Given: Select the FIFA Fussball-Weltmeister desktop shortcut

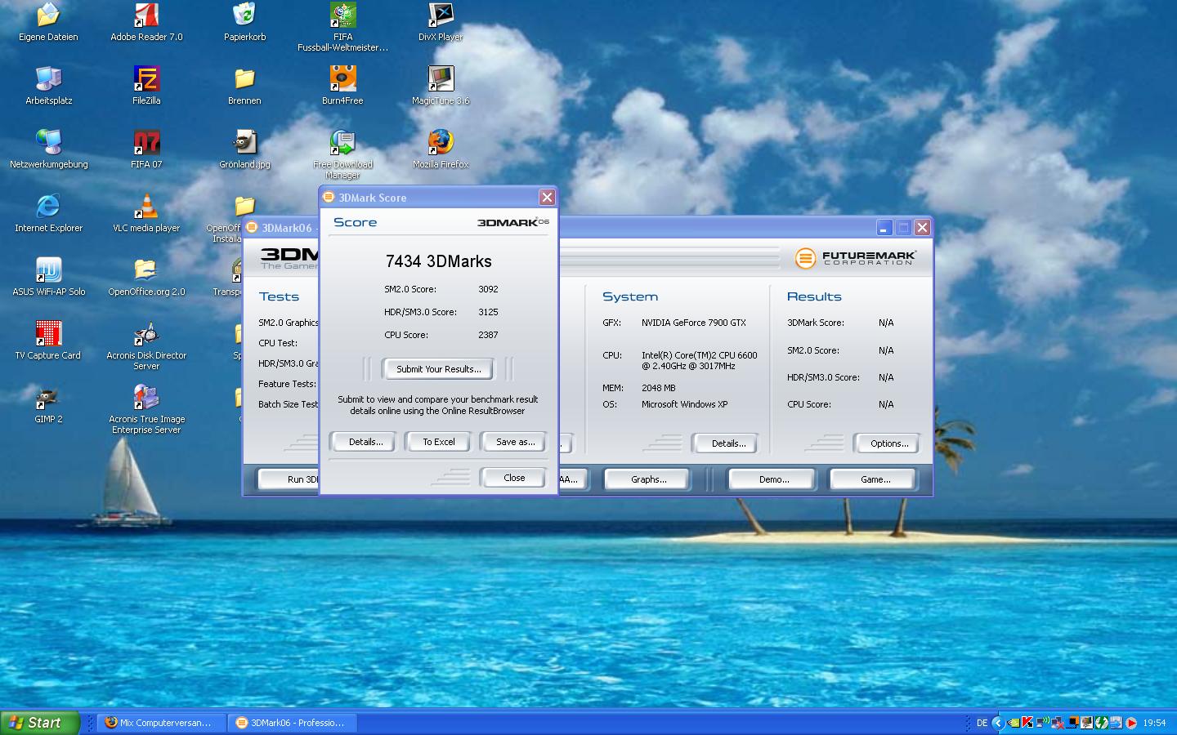Looking at the screenshot, I should [x=342, y=28].
